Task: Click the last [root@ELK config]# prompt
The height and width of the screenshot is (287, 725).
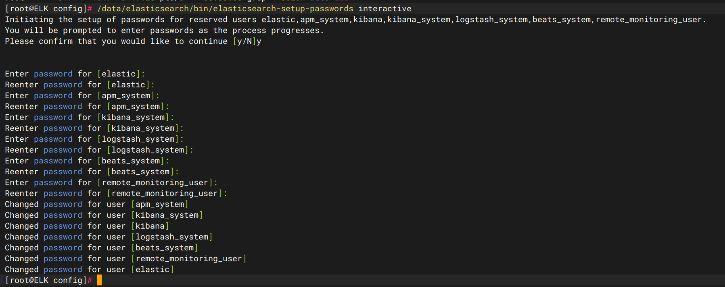Action: (48, 280)
